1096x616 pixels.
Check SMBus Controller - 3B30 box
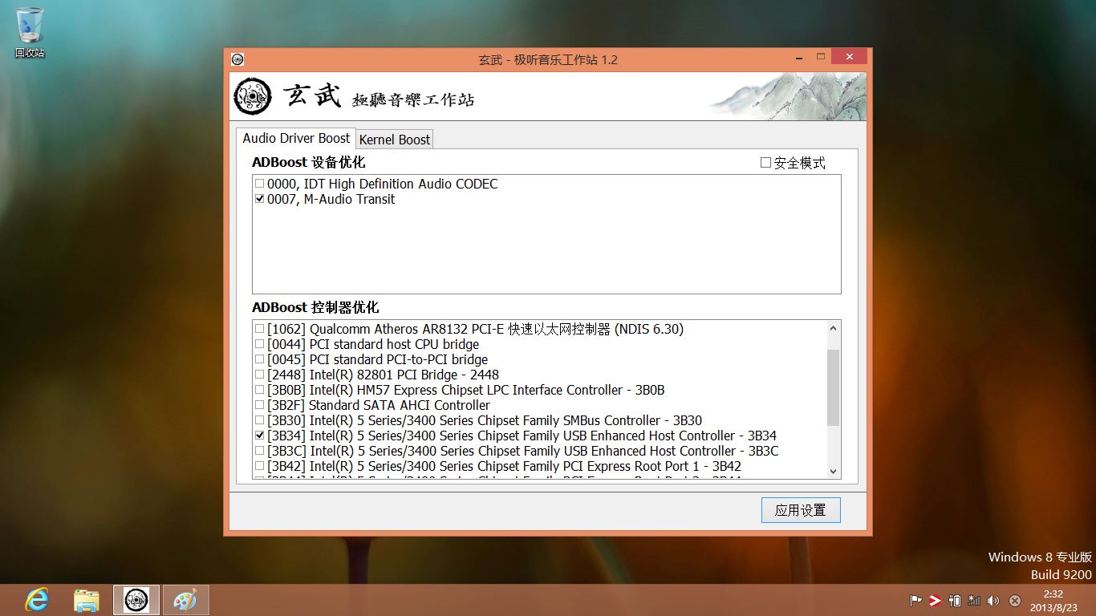tap(259, 420)
